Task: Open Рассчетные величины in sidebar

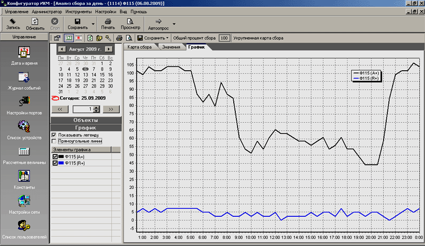Action: [x=24, y=156]
